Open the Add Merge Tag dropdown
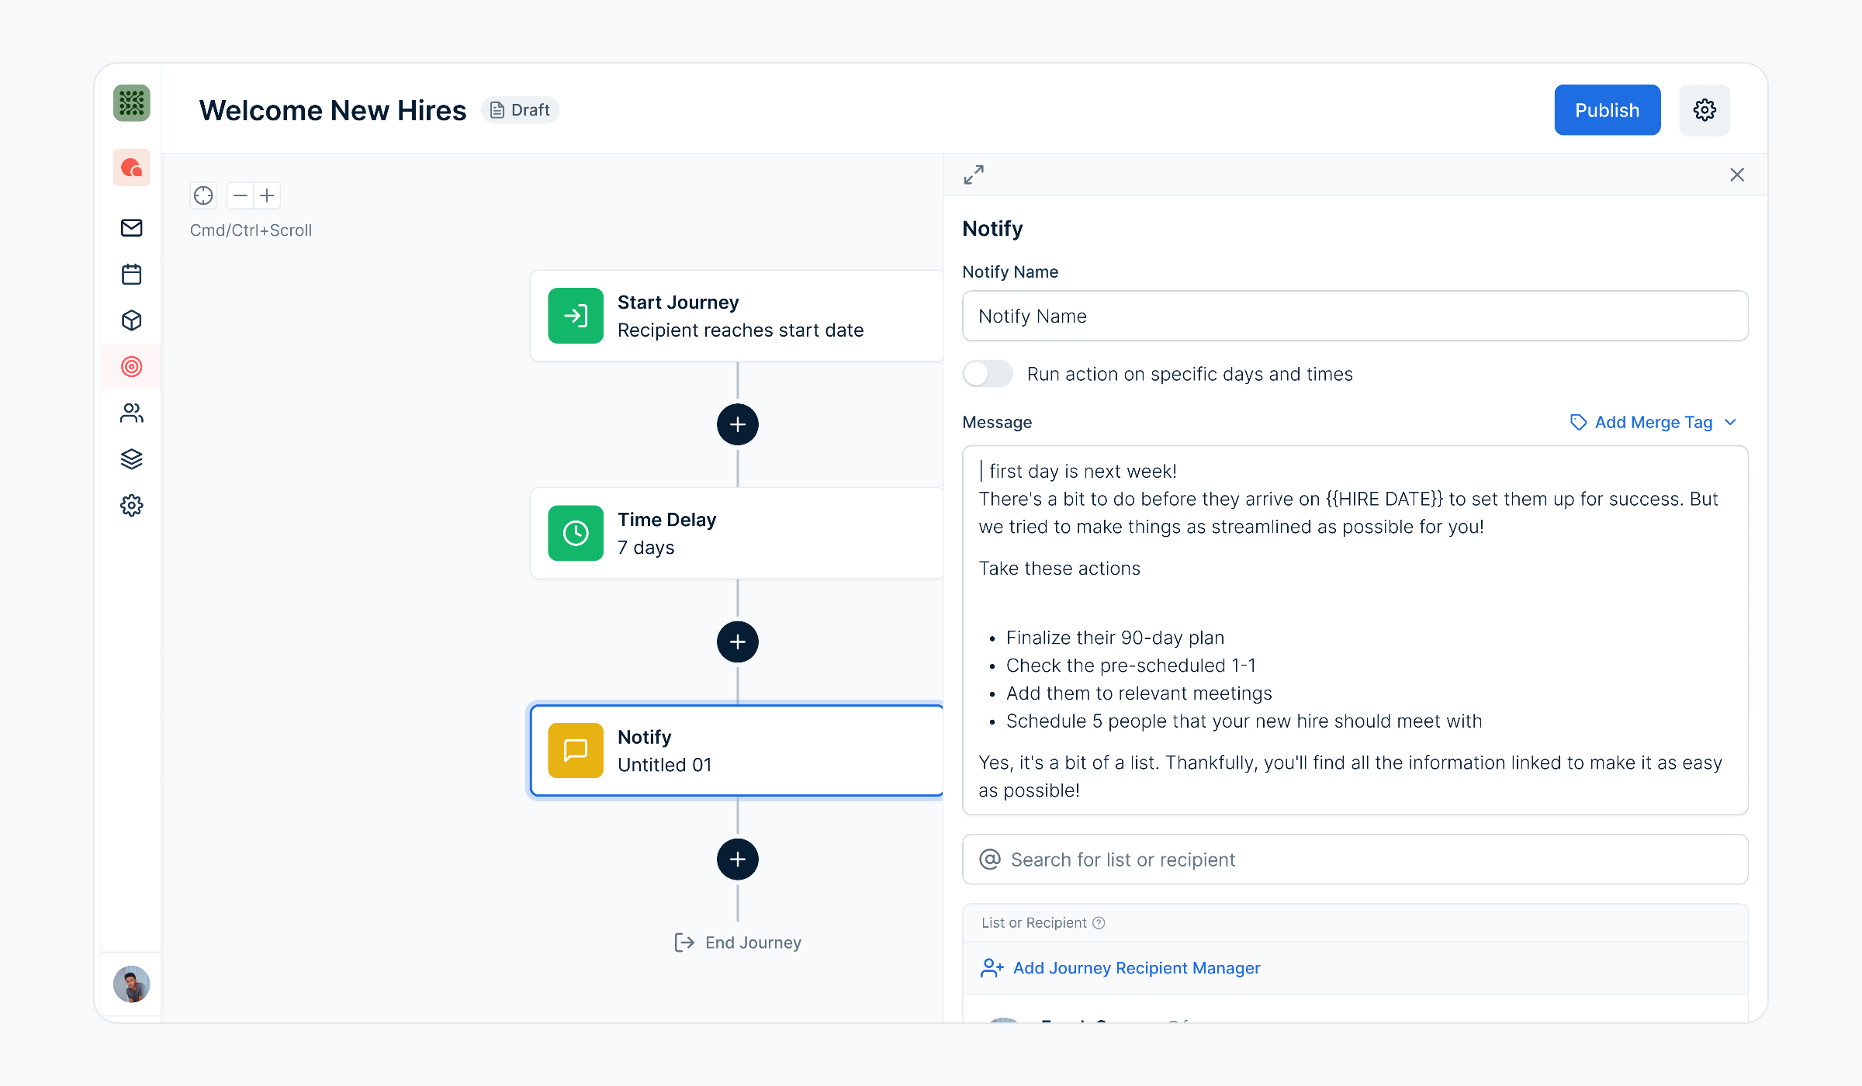This screenshot has height=1086, width=1862. (1653, 423)
